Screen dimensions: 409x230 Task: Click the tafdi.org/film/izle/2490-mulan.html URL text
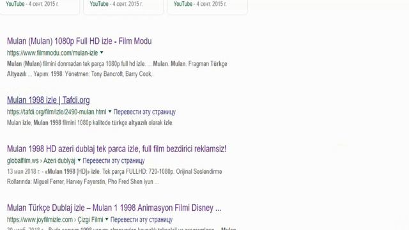(x=57, y=112)
